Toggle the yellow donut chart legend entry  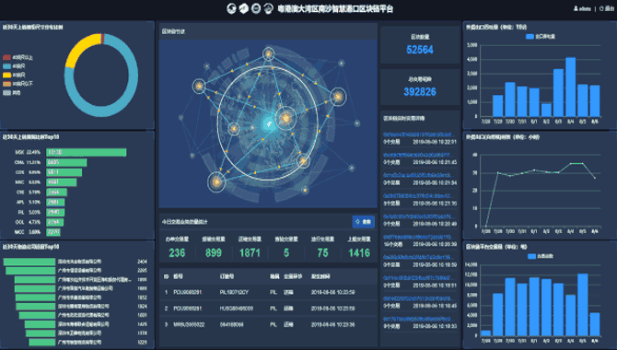pyautogui.click(x=14, y=75)
